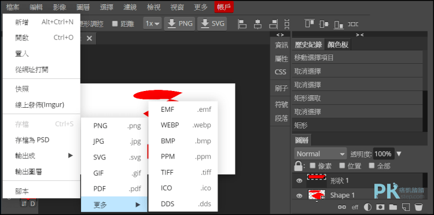
Task: Click the lock padlock icon in Layers
Action: tap(298, 166)
